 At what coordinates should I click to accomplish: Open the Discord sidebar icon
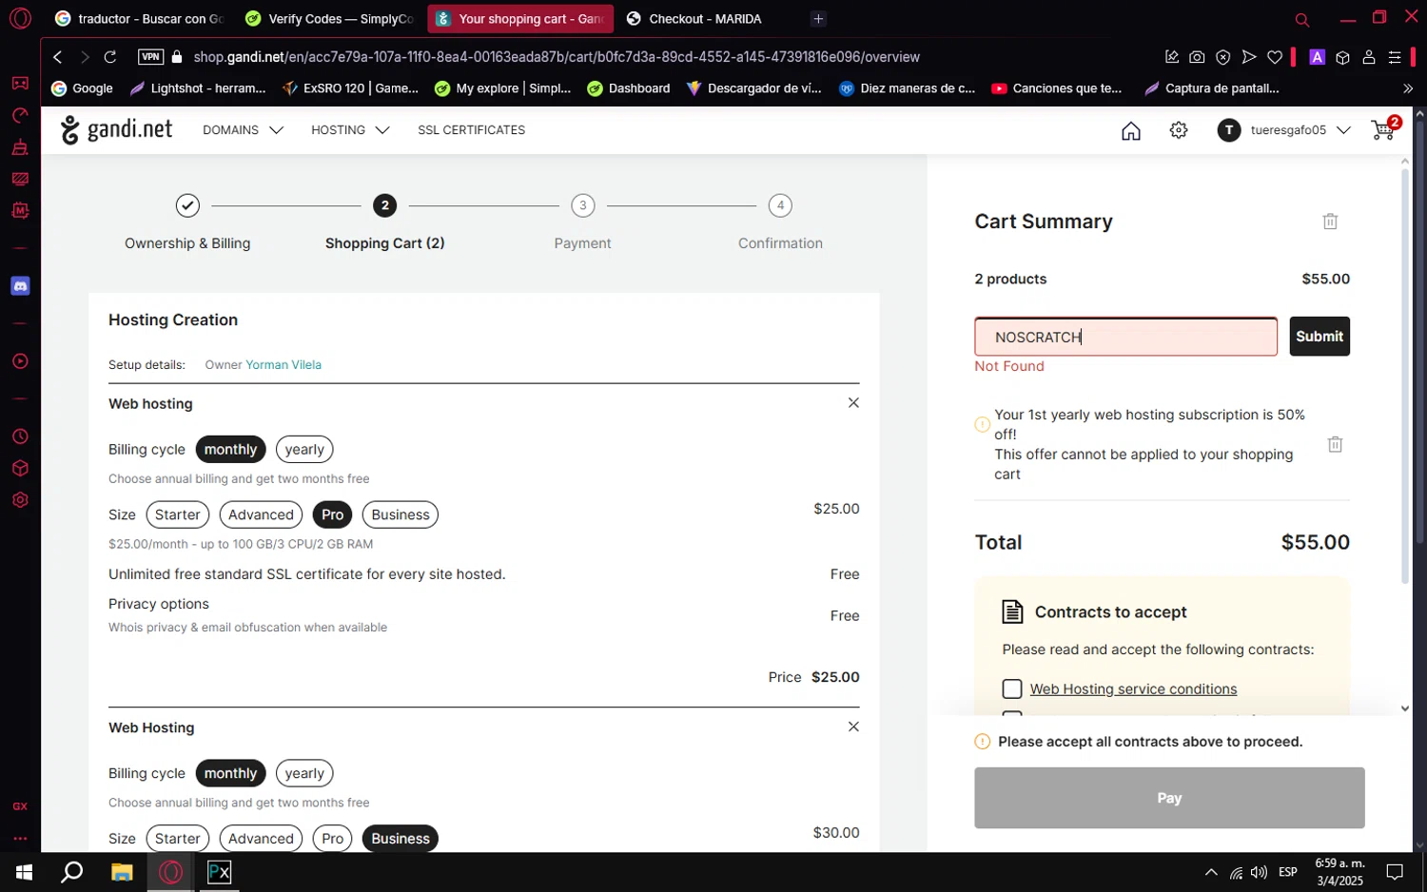[x=20, y=286]
